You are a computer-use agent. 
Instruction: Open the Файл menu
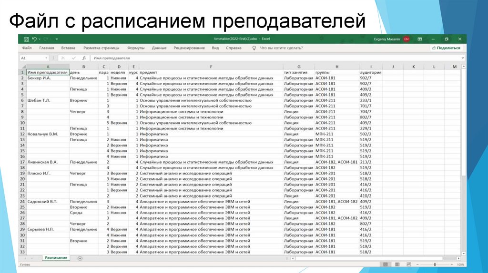pyautogui.click(x=27, y=48)
